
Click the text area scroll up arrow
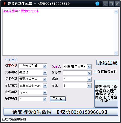click(116, 12)
